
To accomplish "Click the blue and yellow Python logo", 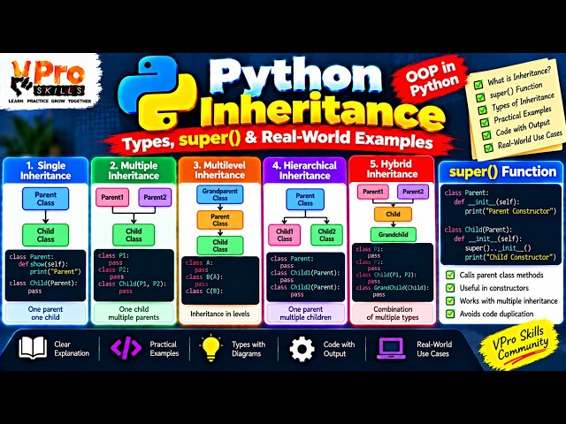I will pyautogui.click(x=157, y=95).
